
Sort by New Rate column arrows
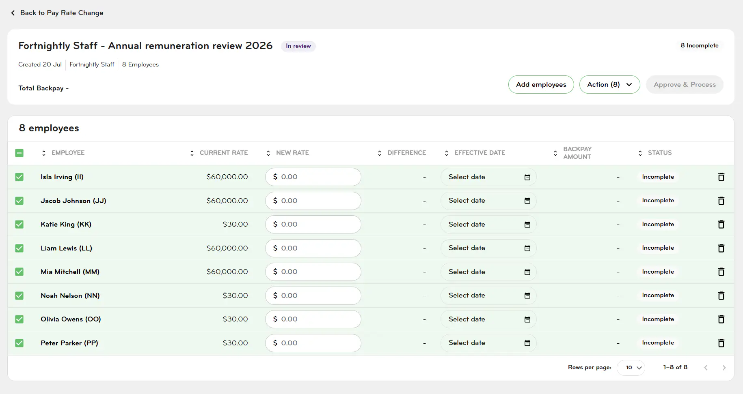point(268,153)
